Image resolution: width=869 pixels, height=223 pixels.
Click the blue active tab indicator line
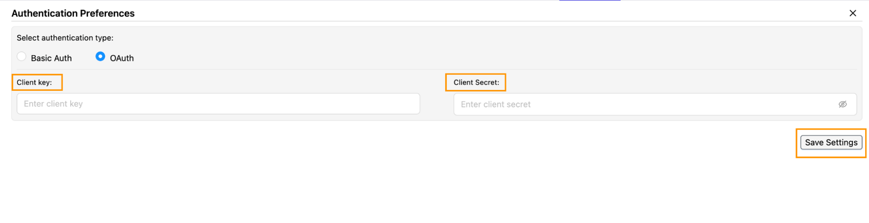pos(589,0)
